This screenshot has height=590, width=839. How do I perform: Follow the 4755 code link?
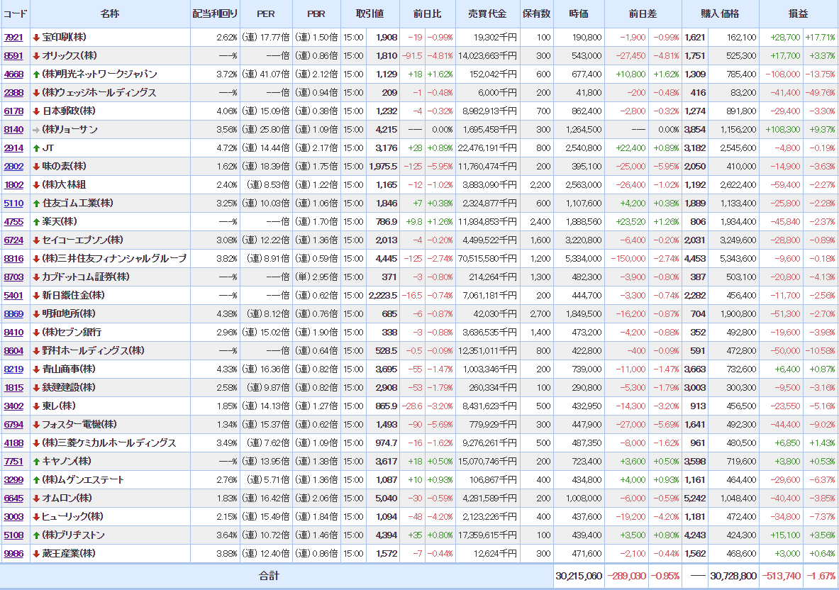[13, 222]
